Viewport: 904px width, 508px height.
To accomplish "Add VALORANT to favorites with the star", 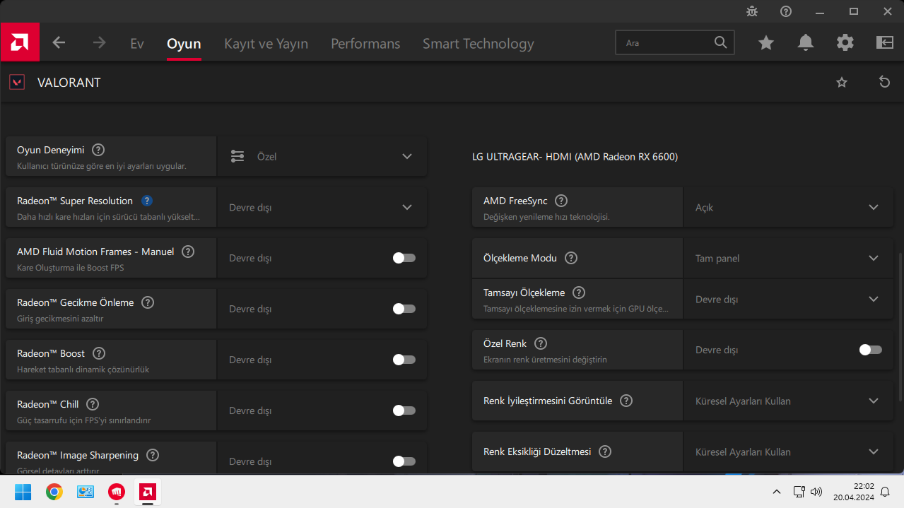I will pos(842,83).
